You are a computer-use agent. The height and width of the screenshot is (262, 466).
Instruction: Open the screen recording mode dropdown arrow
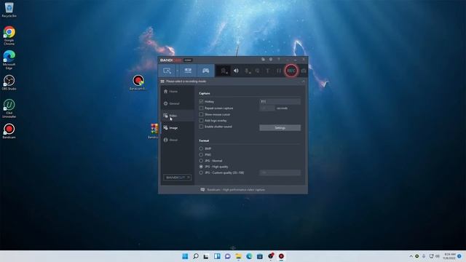178,71
